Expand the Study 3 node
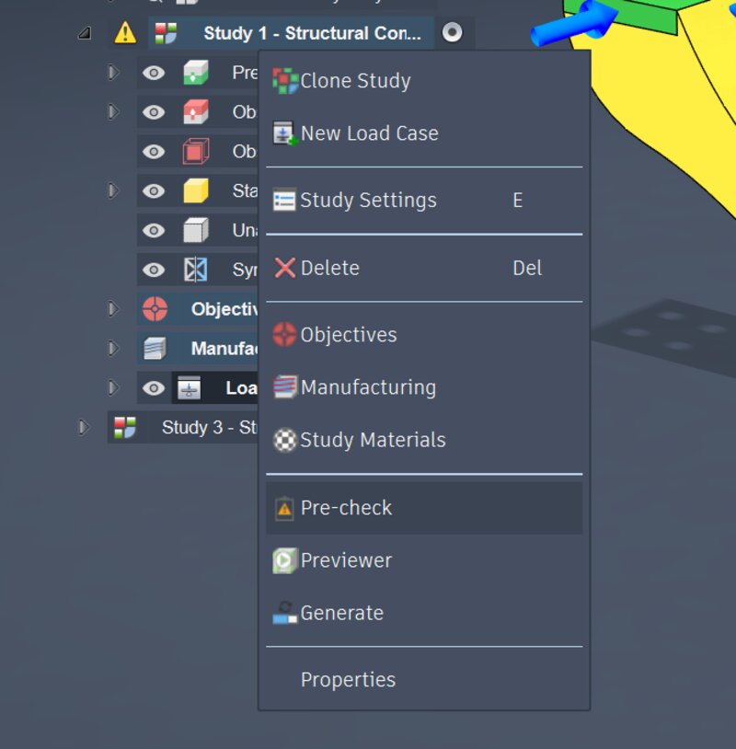 pyautogui.click(x=83, y=427)
